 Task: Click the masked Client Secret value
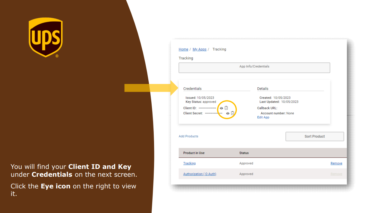[x=213, y=113]
